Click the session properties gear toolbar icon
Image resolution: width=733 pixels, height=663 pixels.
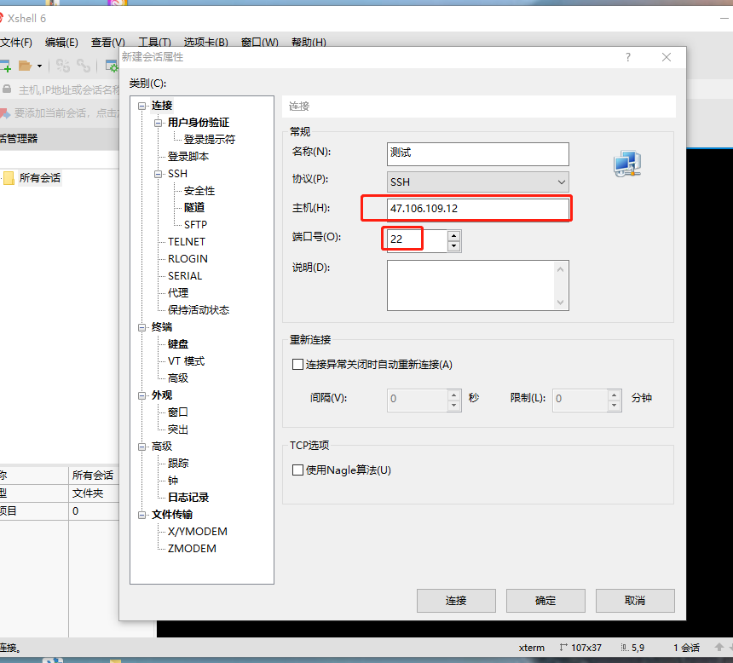pyautogui.click(x=112, y=66)
